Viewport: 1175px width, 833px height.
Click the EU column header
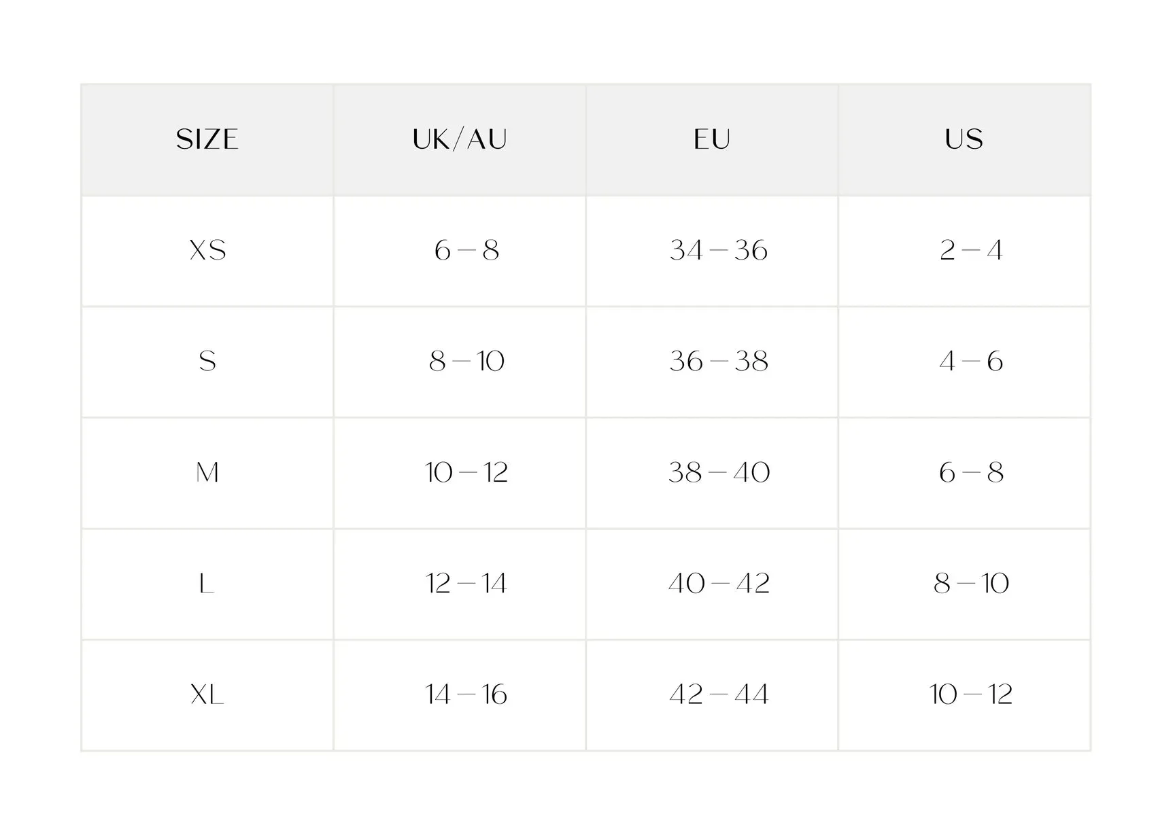[712, 139]
